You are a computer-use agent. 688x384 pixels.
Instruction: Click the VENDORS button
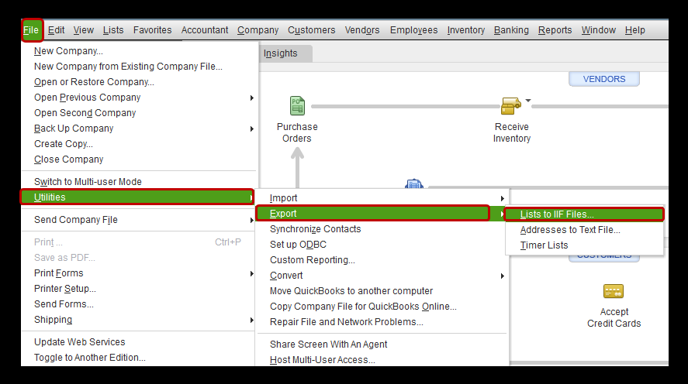[x=604, y=79]
